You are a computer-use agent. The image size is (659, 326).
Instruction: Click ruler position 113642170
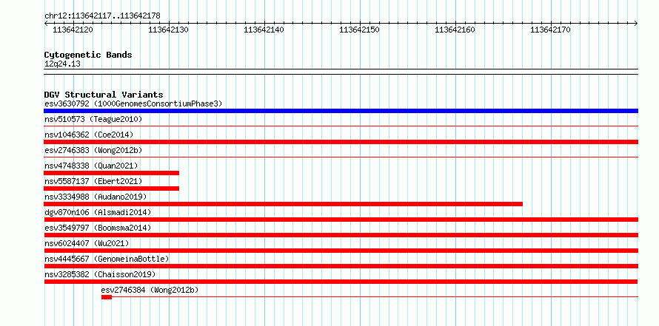551,30
